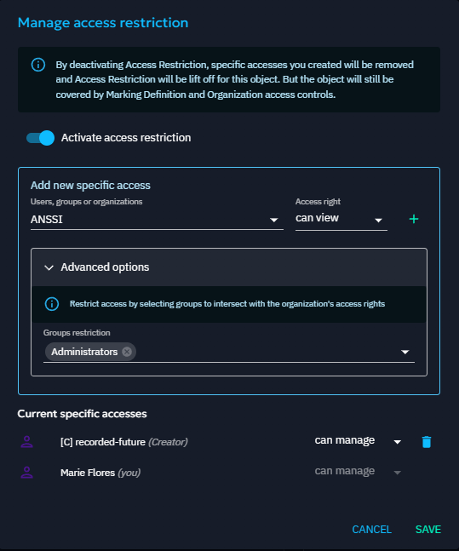This screenshot has width=459, height=551.
Task: Click the CANCEL button
Action: [372, 529]
